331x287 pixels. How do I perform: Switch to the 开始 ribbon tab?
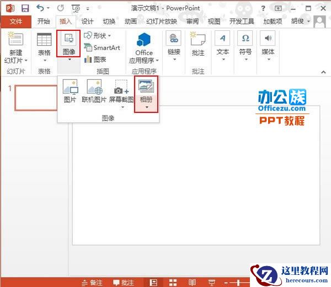pyautogui.click(x=44, y=21)
